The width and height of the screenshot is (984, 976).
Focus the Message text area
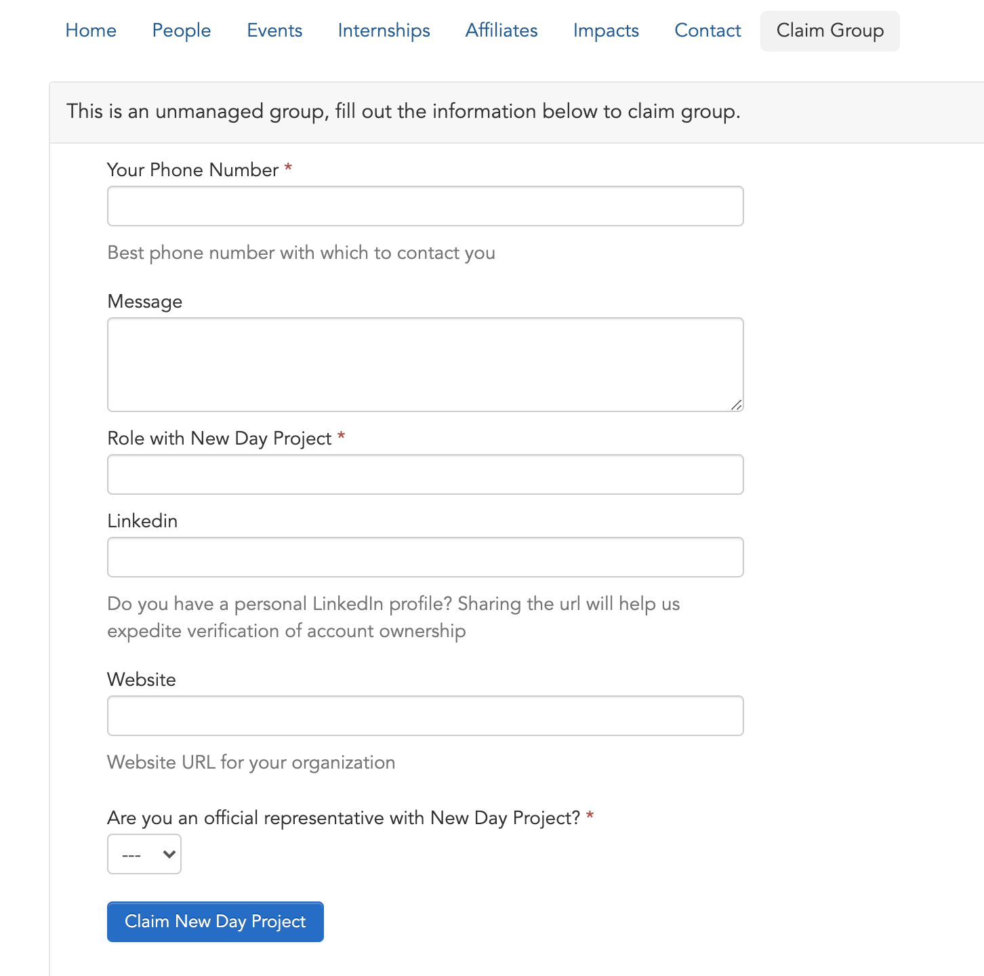pyautogui.click(x=426, y=365)
